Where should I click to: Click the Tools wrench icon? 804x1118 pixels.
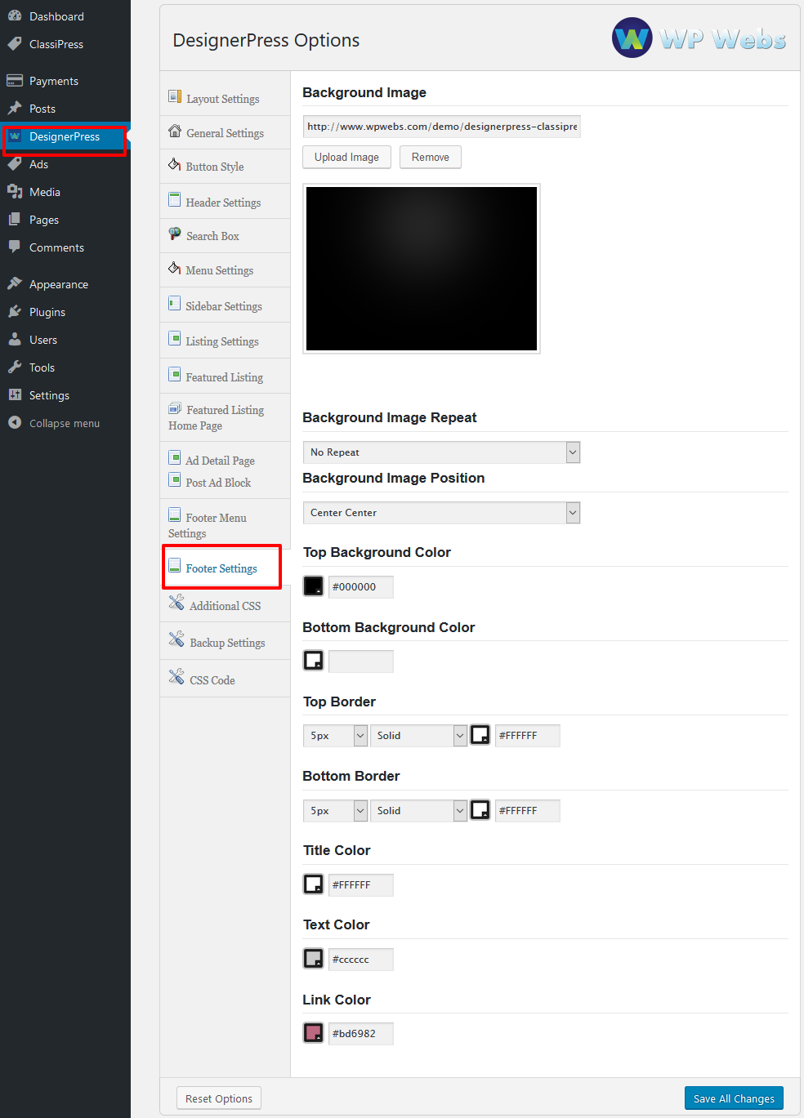[15, 367]
